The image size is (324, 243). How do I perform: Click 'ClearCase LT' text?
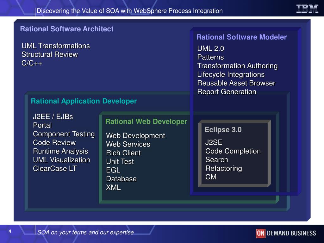click(55, 169)
